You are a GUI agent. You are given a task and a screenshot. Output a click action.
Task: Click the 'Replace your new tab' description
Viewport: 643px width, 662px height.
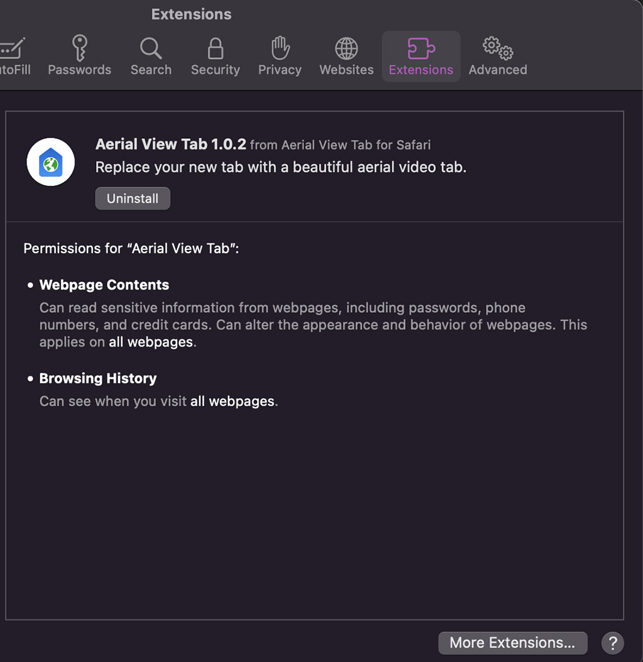click(x=281, y=167)
